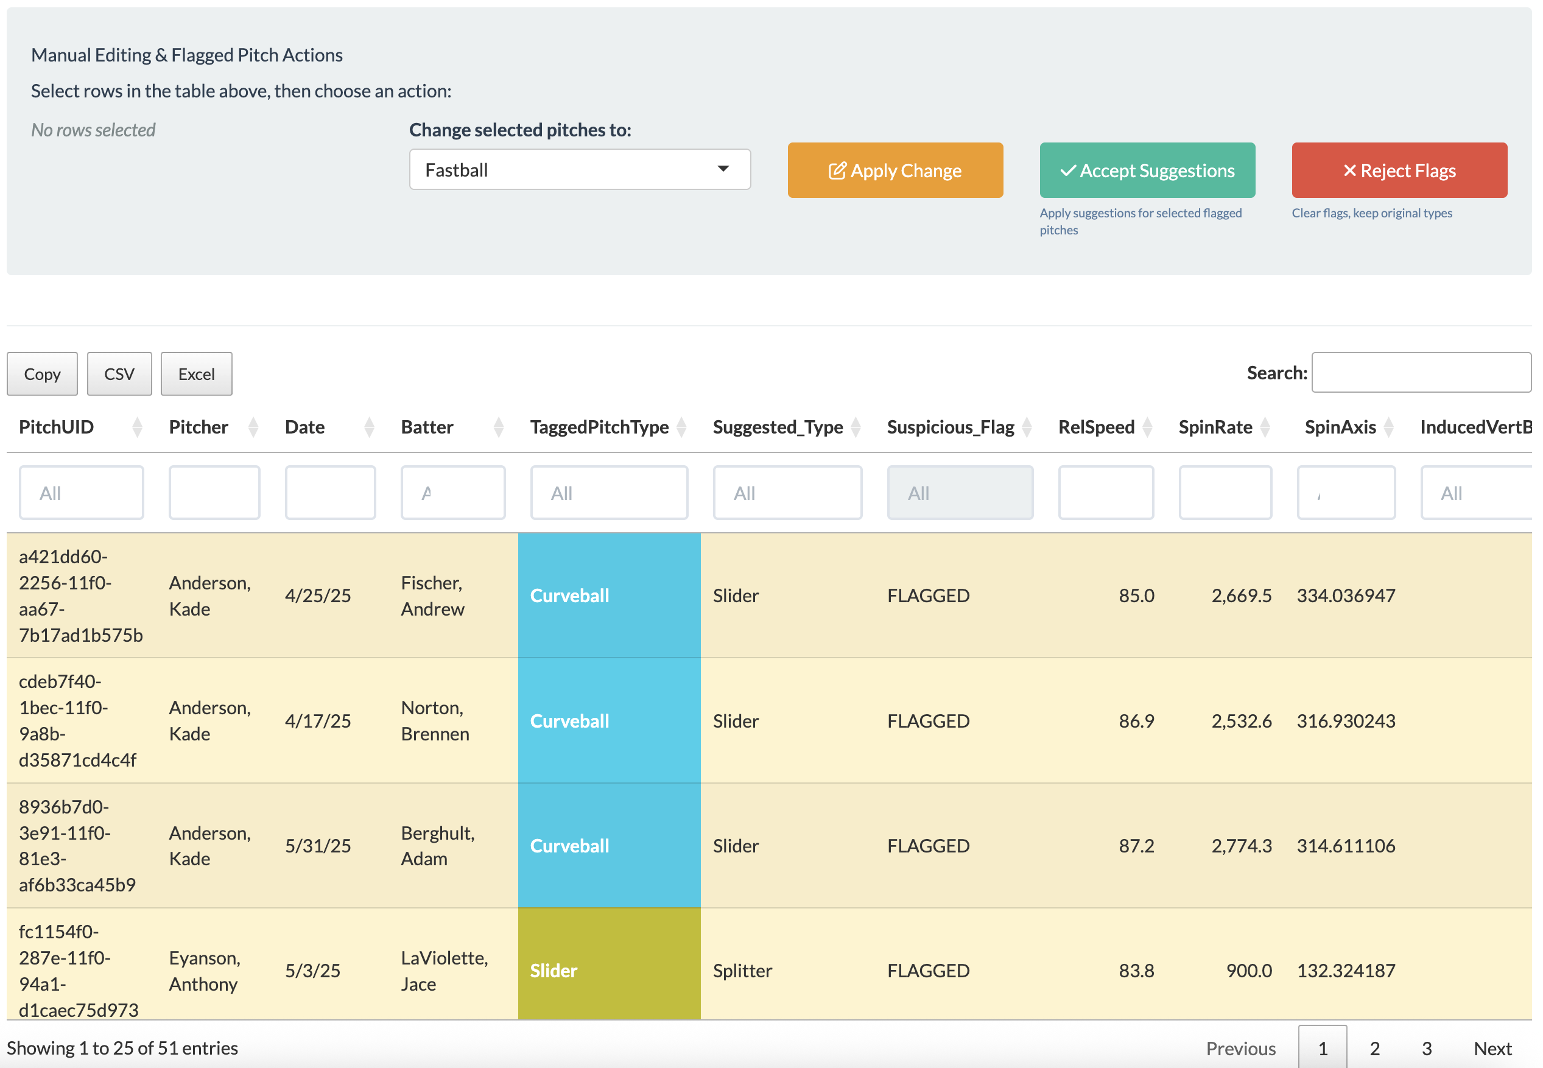Viewport: 1543px width, 1068px height.
Task: Open the Fastball pitch type dropdown
Action: pos(579,169)
